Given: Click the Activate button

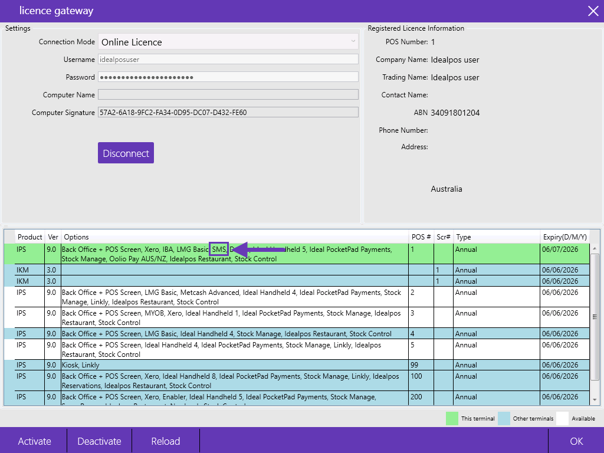Looking at the screenshot, I should click(x=34, y=441).
